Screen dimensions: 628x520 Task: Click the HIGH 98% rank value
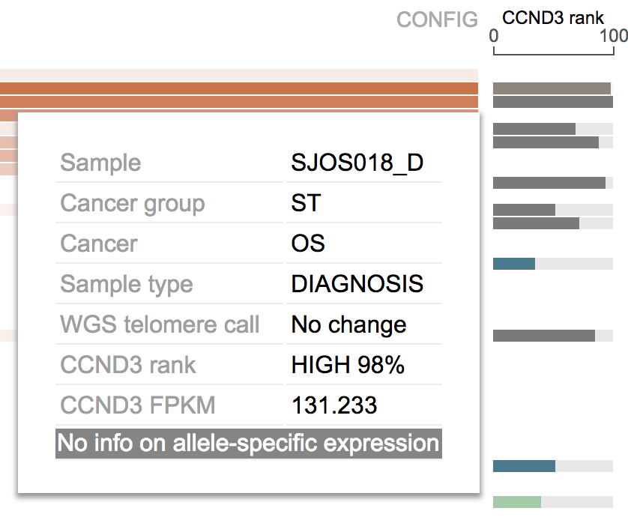click(x=348, y=365)
